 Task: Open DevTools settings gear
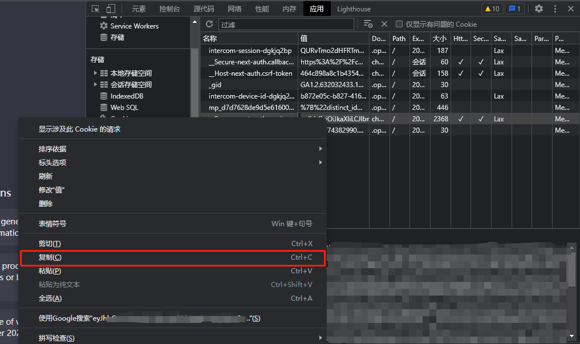coord(539,9)
